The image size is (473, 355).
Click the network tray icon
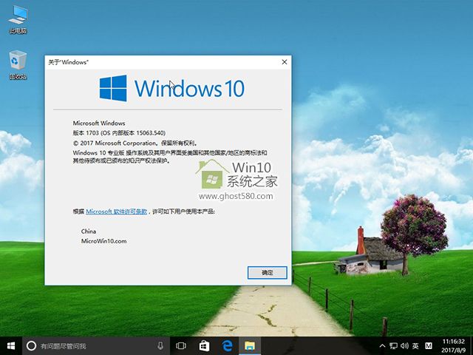pos(393,346)
